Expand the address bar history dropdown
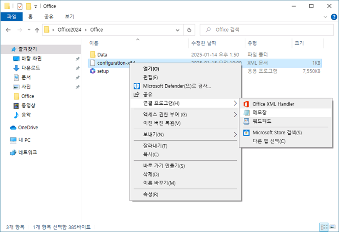The width and height of the screenshot is (339, 232). 177,30
